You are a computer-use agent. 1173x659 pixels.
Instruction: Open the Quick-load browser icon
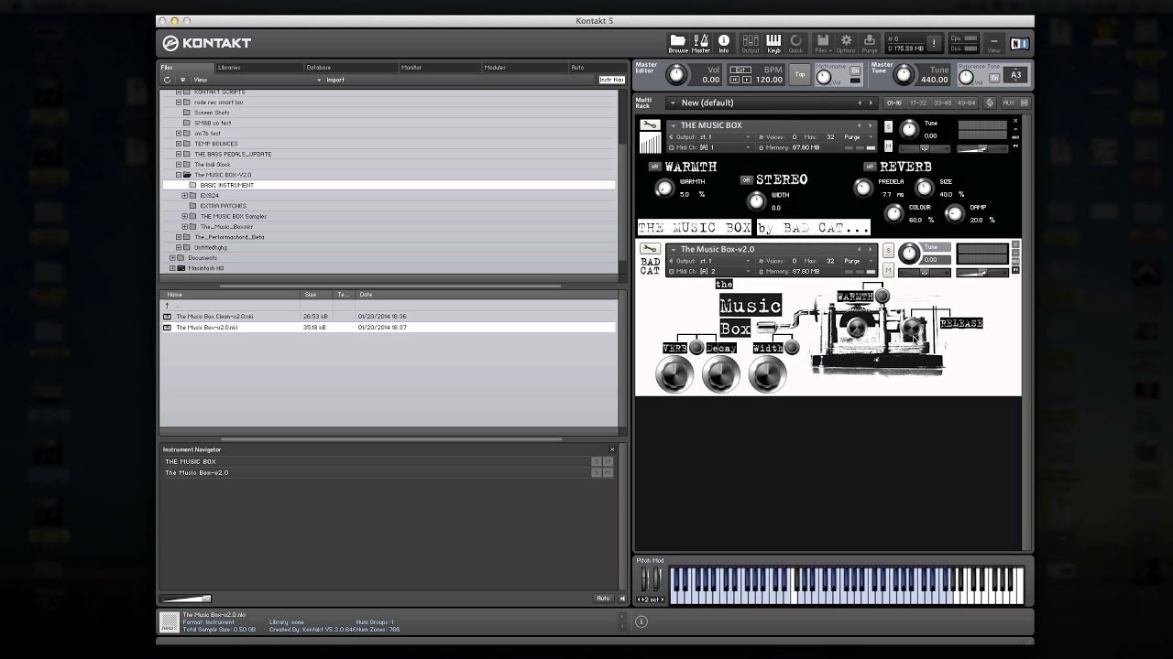point(796,43)
